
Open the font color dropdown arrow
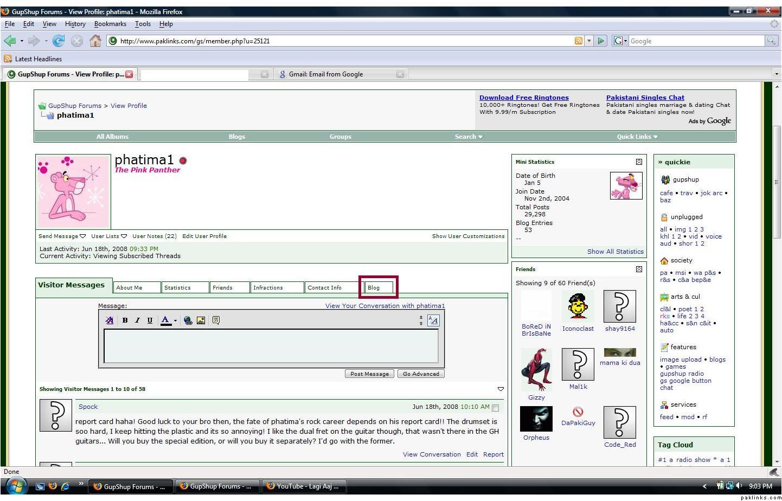[x=175, y=321]
